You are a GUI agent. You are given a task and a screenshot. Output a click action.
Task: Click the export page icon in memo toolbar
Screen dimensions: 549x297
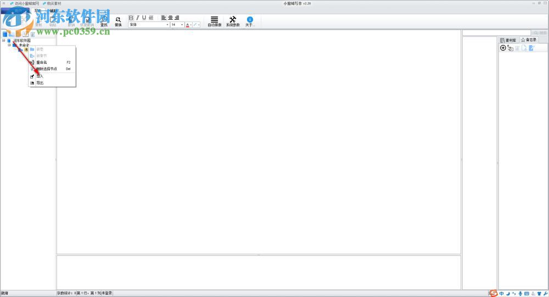point(524,48)
